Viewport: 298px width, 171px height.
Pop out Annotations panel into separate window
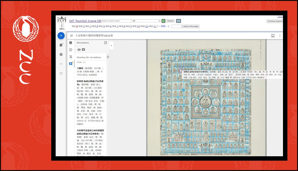(105, 43)
